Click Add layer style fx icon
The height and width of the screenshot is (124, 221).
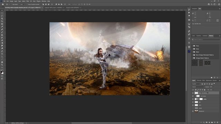click(x=204, y=123)
